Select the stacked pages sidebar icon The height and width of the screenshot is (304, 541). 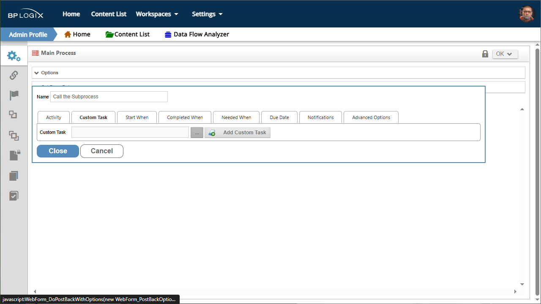tap(14, 176)
